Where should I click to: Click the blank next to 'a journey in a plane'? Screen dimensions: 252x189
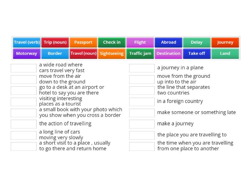tap(141, 68)
